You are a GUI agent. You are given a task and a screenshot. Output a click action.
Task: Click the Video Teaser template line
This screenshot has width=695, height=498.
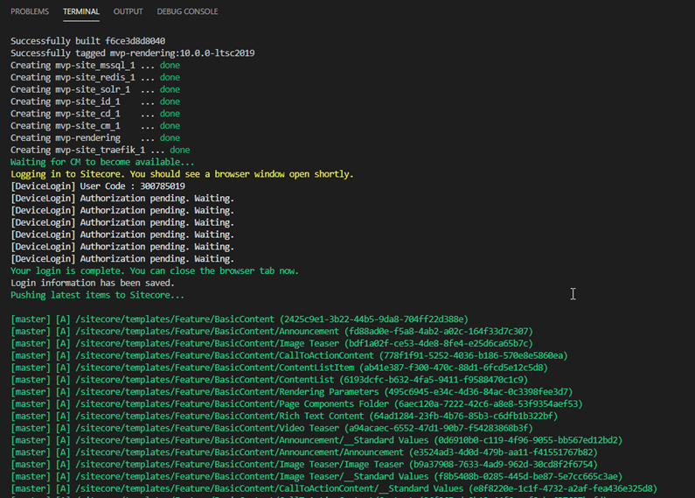click(272, 428)
